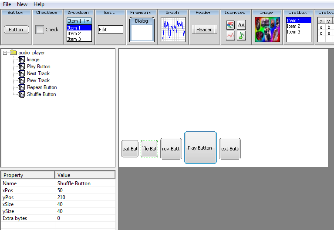Click the Play Button on the canvas
Image resolution: width=334 pixels, height=230 pixels.
point(200,148)
